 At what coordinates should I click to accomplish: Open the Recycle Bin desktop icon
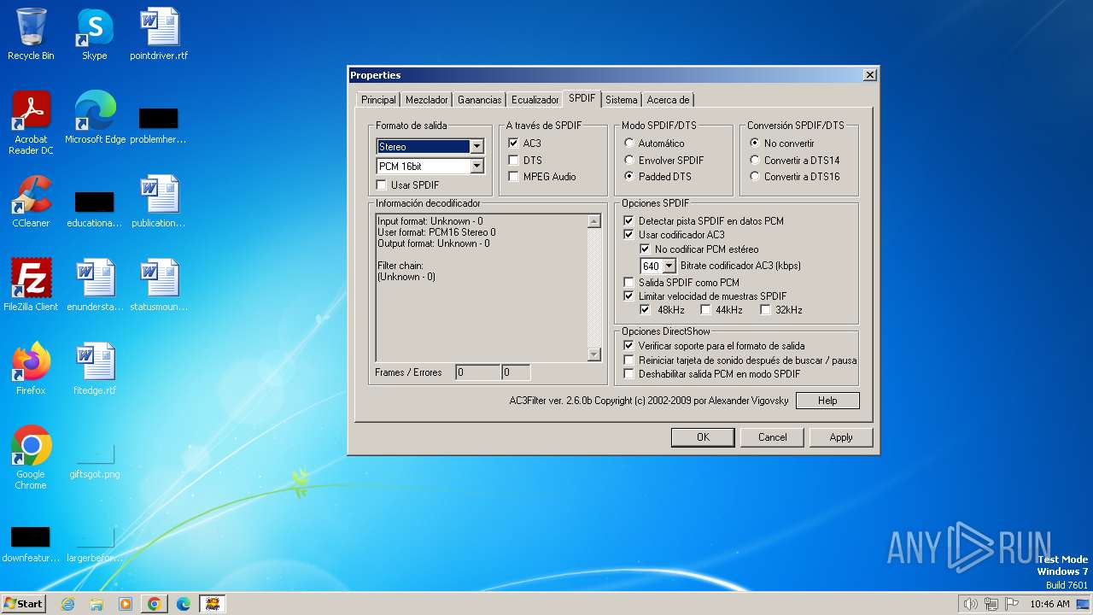pos(31,35)
